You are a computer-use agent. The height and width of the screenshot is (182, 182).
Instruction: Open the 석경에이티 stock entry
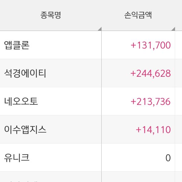pos(25,73)
